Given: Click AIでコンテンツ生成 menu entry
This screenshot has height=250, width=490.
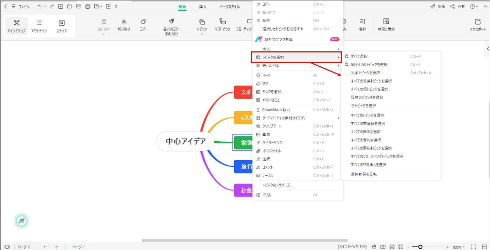Looking at the screenshot, I should tap(298, 39).
